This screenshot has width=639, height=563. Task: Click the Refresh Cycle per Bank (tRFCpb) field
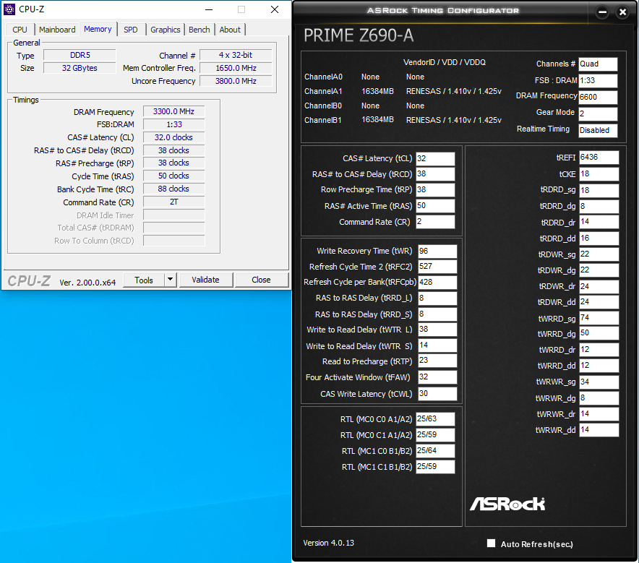(x=437, y=283)
